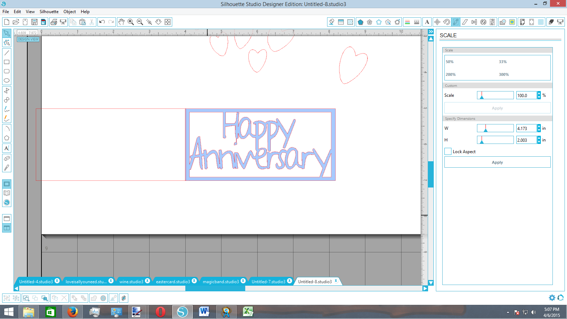Screen dimensions: 567x319
Task: Open a file with the open-folder icon
Action: tap(16, 22)
